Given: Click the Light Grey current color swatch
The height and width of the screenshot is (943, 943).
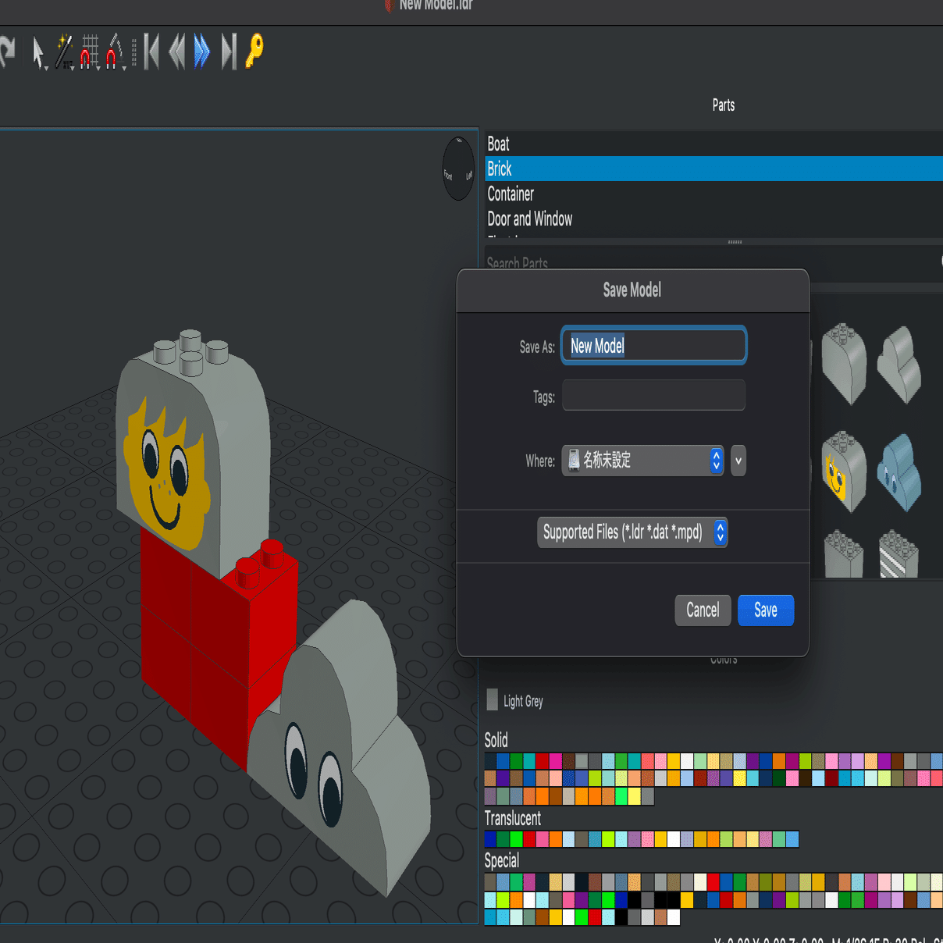Looking at the screenshot, I should pos(492,699).
